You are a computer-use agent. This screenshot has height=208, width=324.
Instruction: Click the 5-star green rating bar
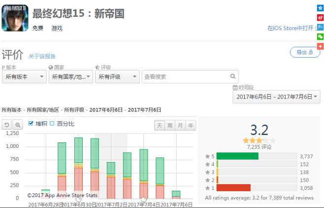click(237, 156)
